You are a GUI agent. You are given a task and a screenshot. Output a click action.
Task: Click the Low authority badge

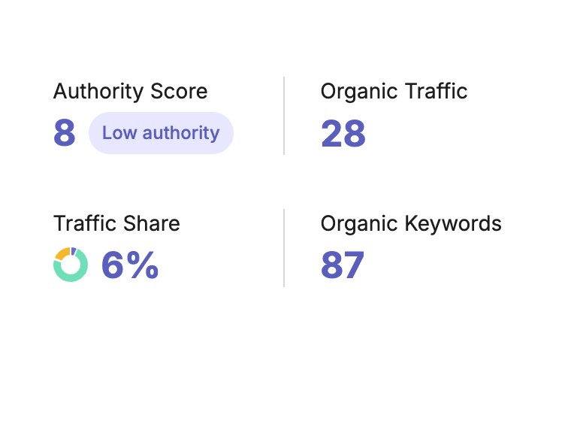coord(161,133)
